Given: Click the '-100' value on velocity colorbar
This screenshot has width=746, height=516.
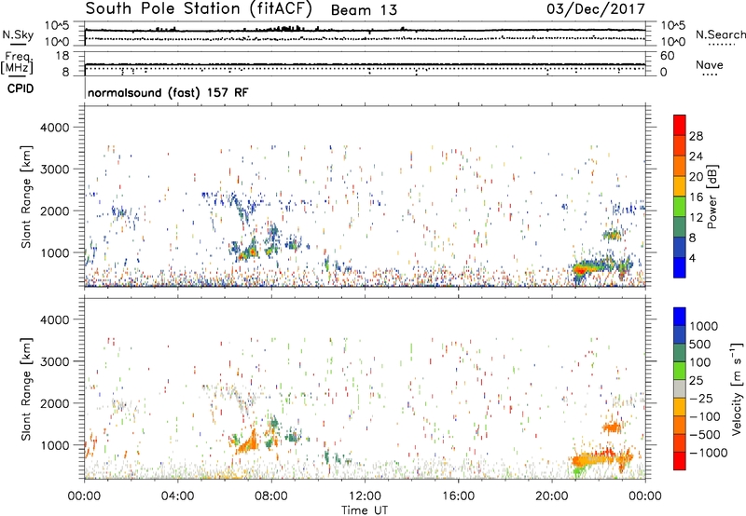Looking at the screenshot, I should point(705,416).
